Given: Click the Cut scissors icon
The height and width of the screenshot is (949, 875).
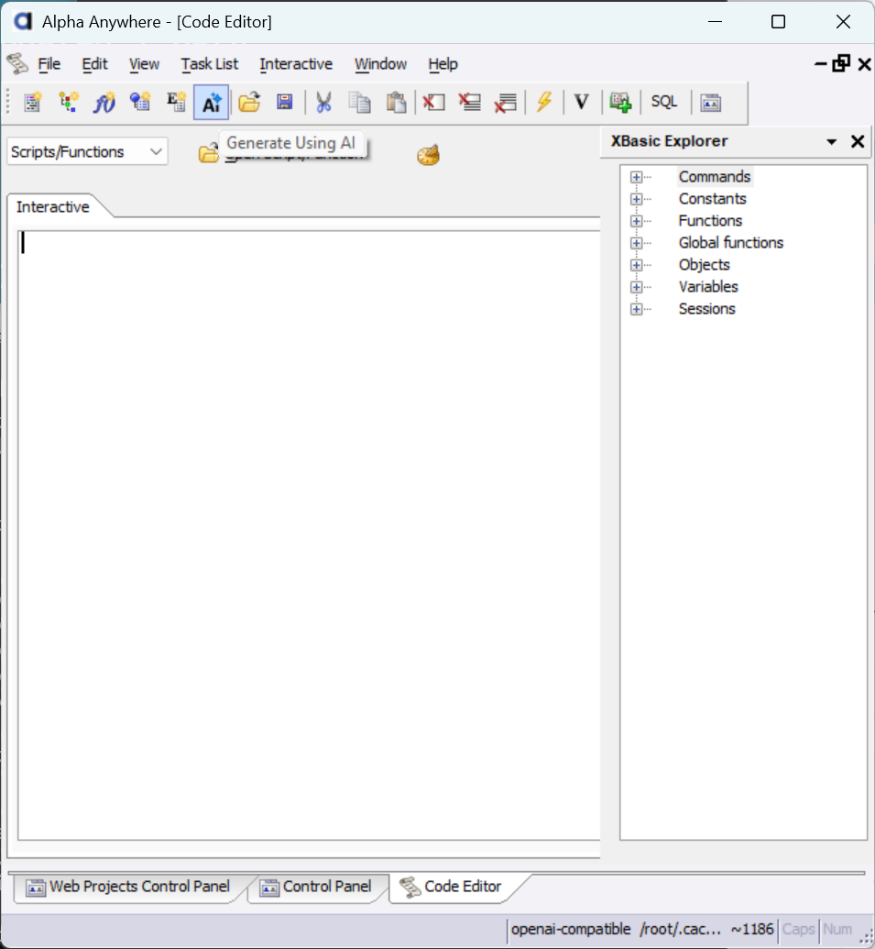Looking at the screenshot, I should pyautogui.click(x=323, y=103).
